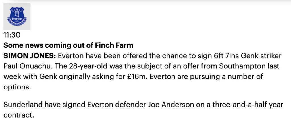Click the Everton club crest icon

(17, 16)
